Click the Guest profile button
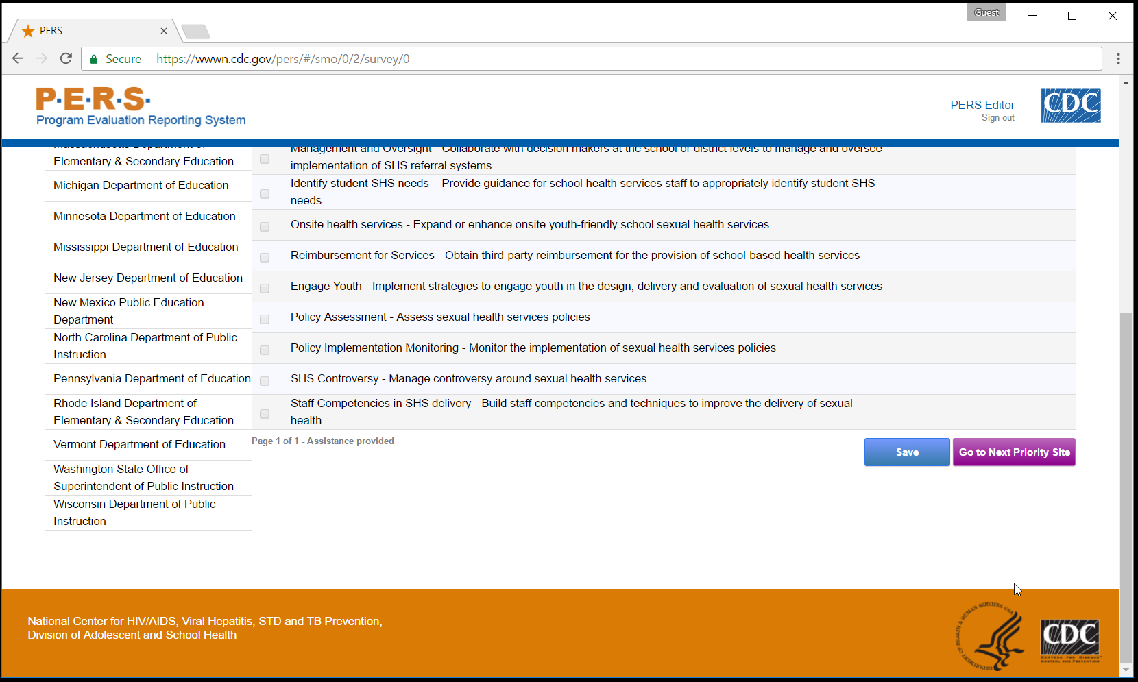Image resolution: width=1138 pixels, height=682 pixels. click(986, 12)
